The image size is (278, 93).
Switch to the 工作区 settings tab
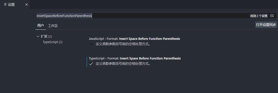[x=53, y=26]
